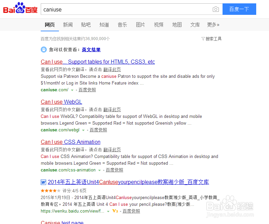Screen dimensions: 269x224
Task: Switch to the 图片 tab
Action: (x=140, y=25)
